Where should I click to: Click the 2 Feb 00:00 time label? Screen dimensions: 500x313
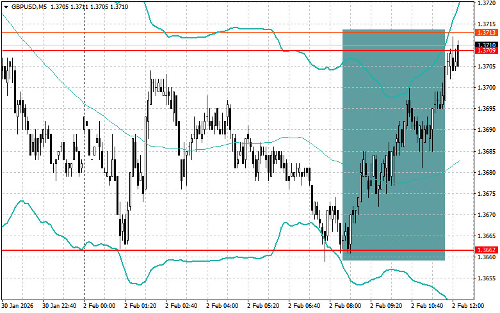99,307
